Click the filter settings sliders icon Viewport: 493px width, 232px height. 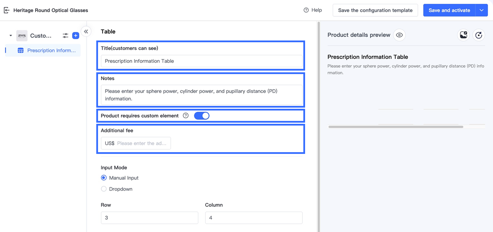tap(66, 36)
